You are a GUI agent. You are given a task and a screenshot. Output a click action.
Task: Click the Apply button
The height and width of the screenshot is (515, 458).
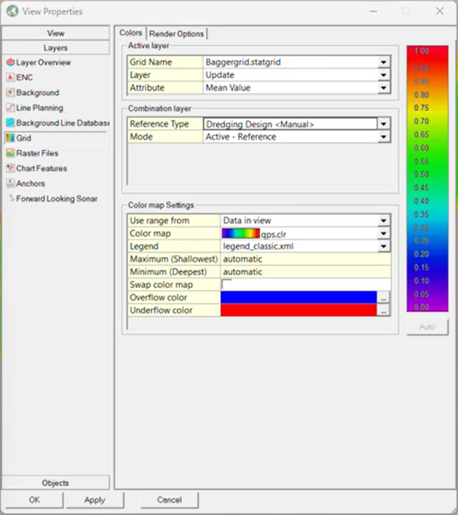coord(95,500)
